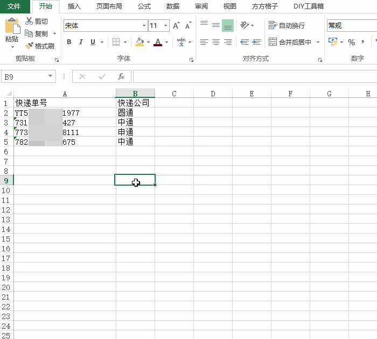Apply yellow fill color bucket
This screenshot has height=339, width=377.
pyautogui.click(x=139, y=42)
